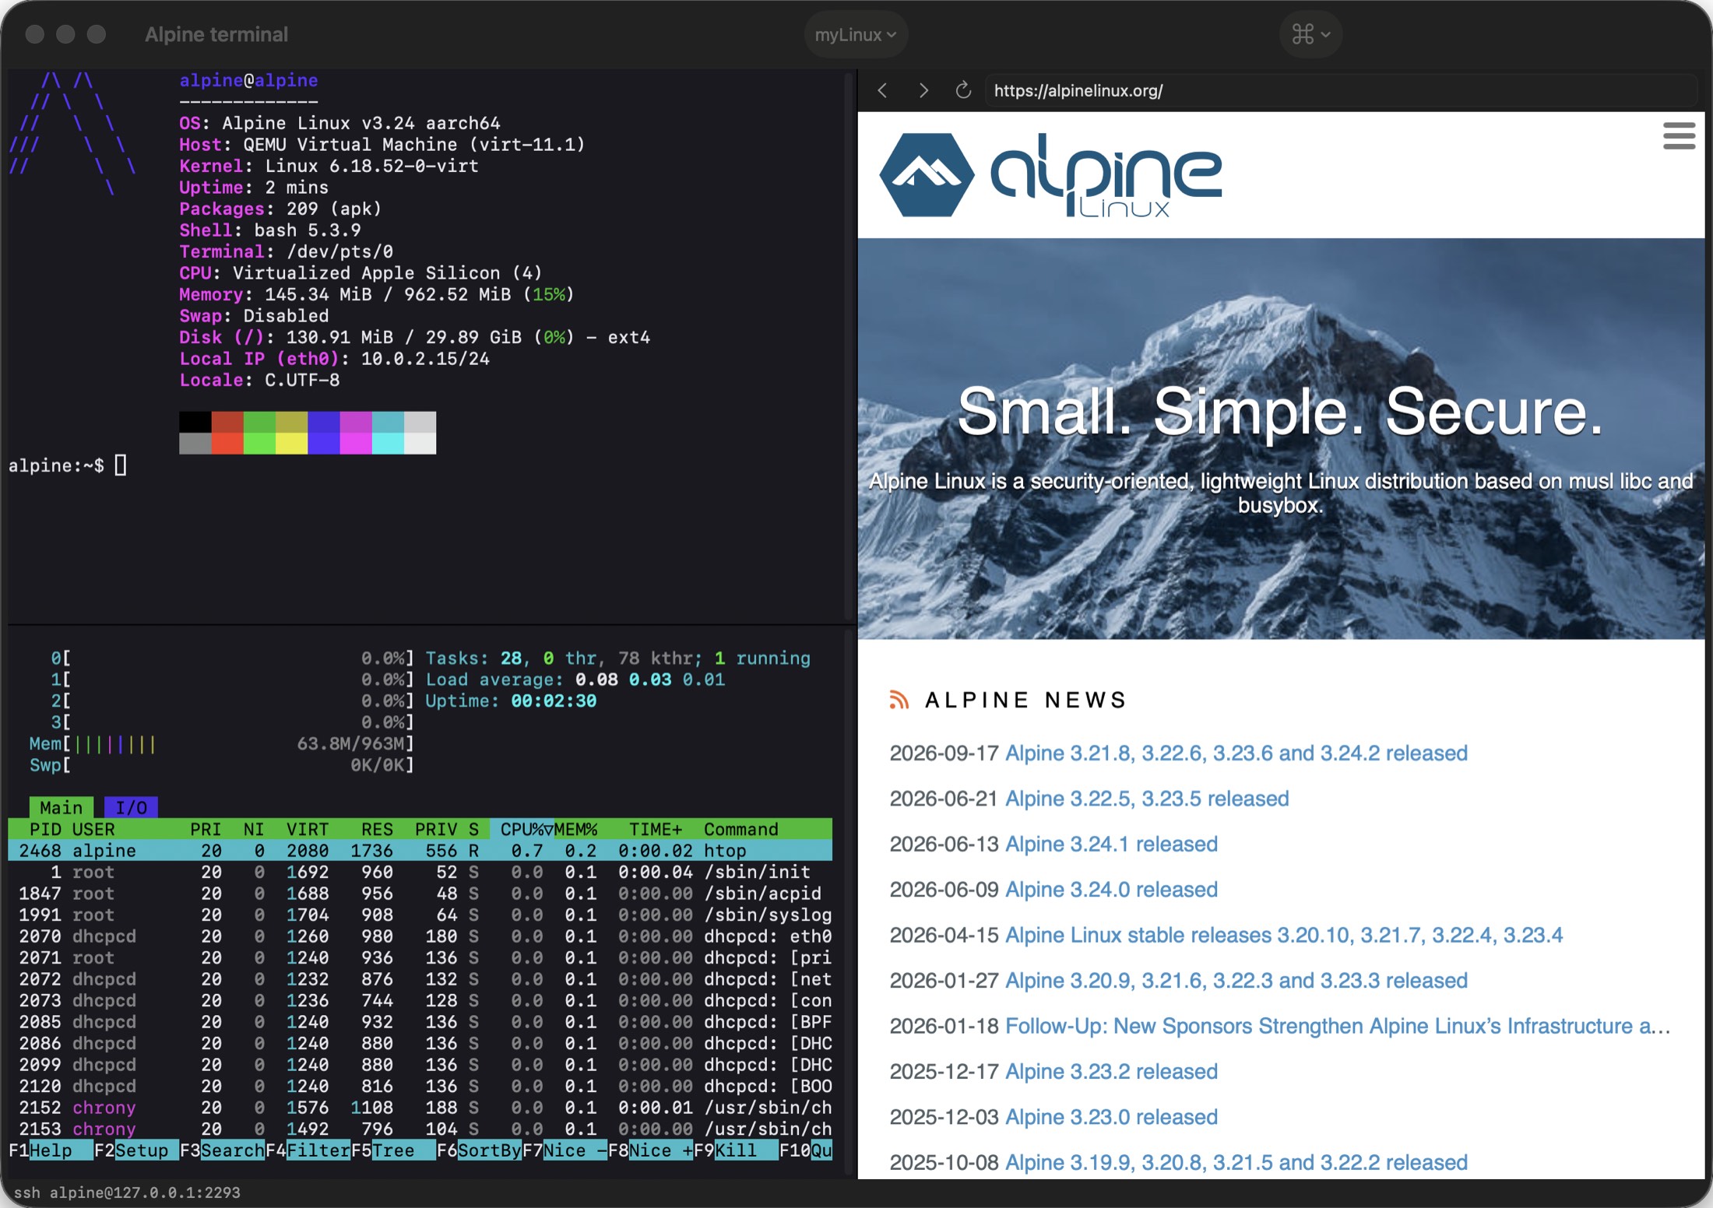Viewport: 1713px width, 1208px height.
Task: Click F7 Nice - in htop footer
Action: (x=565, y=1150)
